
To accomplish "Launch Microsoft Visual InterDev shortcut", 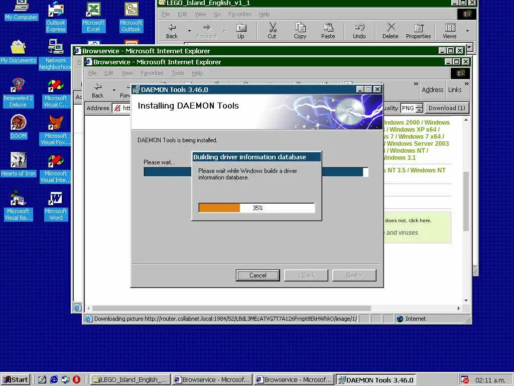I will pos(55,168).
